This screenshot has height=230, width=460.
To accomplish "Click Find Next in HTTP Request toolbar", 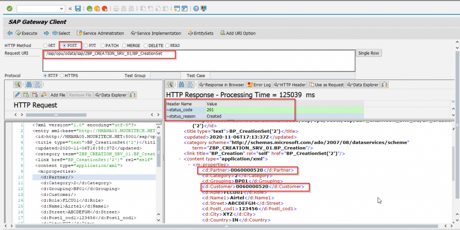I will (38, 85).
